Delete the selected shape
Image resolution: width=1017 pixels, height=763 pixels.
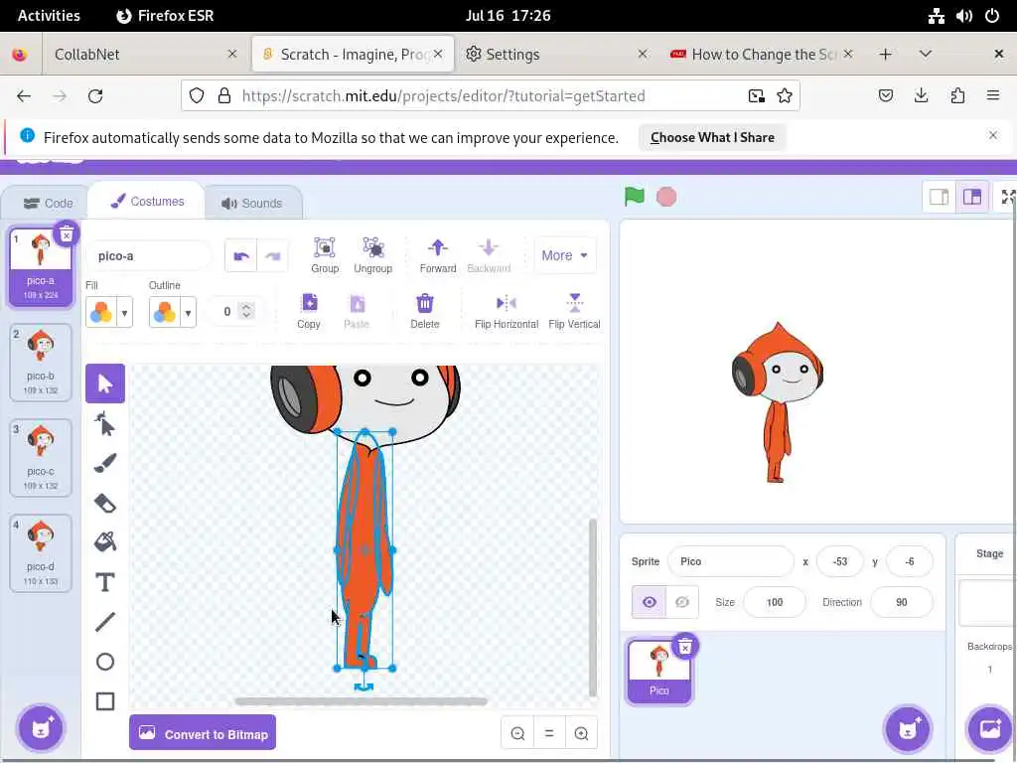[425, 311]
